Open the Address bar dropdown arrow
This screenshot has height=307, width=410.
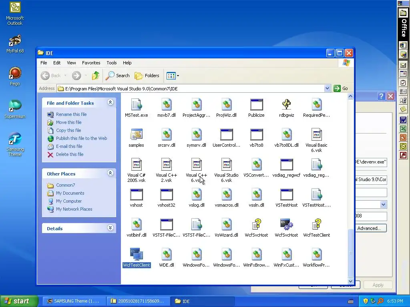click(x=327, y=88)
